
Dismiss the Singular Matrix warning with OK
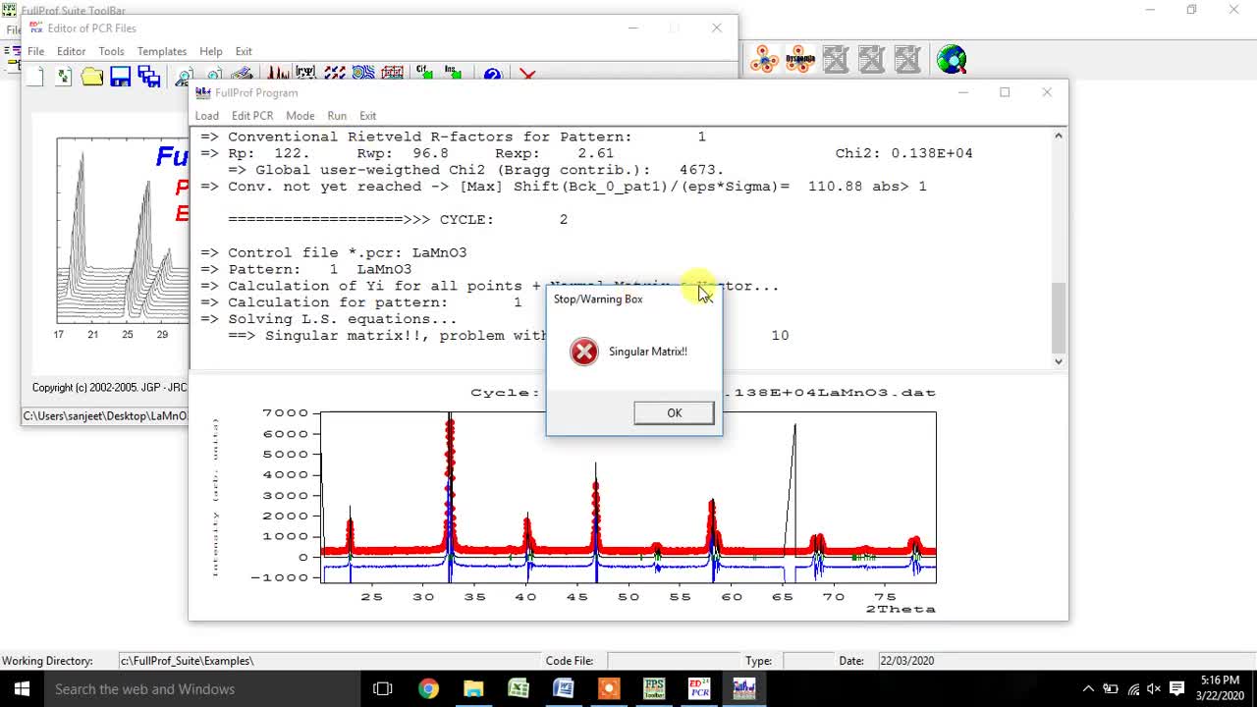click(x=674, y=413)
